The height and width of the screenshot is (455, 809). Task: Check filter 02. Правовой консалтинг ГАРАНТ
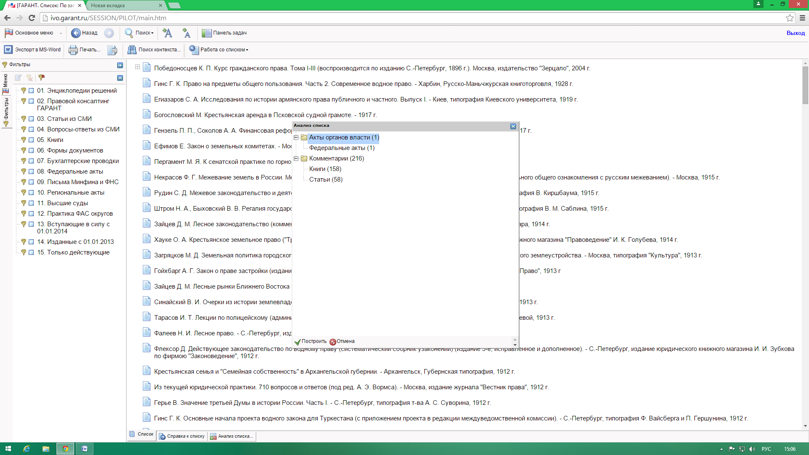(31, 101)
